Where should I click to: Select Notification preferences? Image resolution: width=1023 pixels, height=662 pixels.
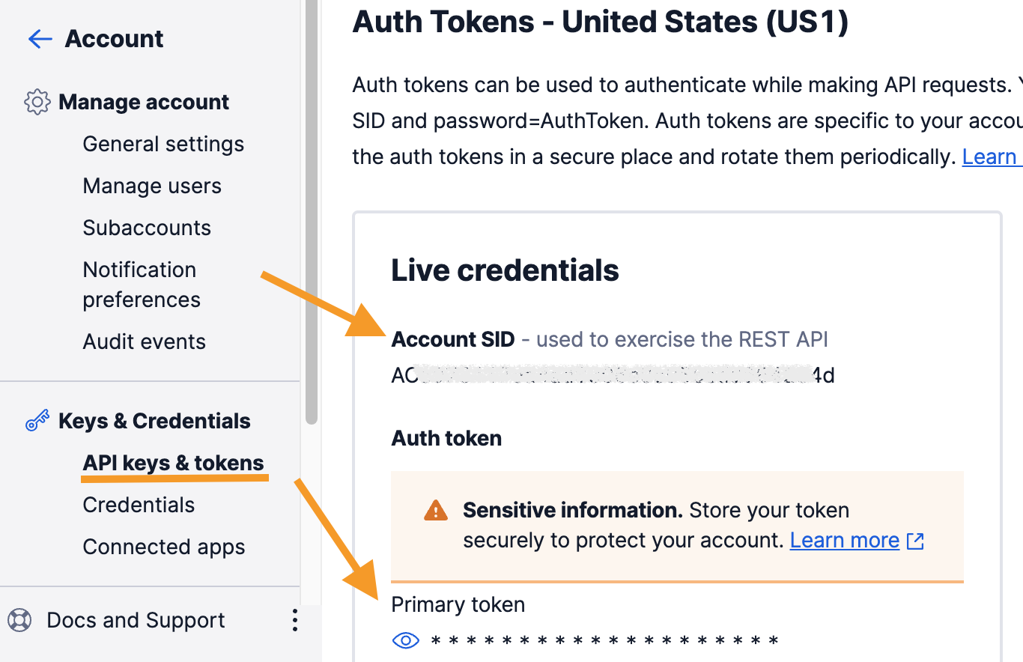[x=141, y=285]
